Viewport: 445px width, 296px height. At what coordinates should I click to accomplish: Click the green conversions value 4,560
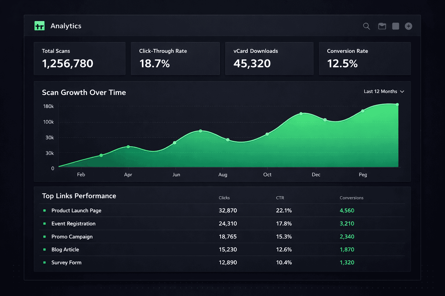pos(346,211)
